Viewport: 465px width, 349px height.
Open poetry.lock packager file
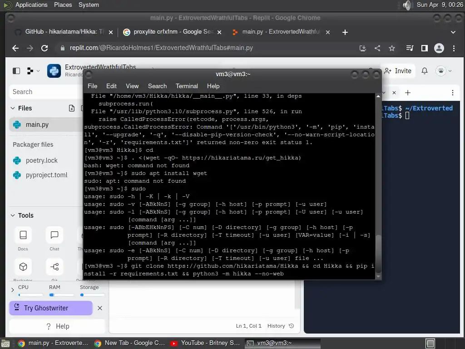point(41,160)
